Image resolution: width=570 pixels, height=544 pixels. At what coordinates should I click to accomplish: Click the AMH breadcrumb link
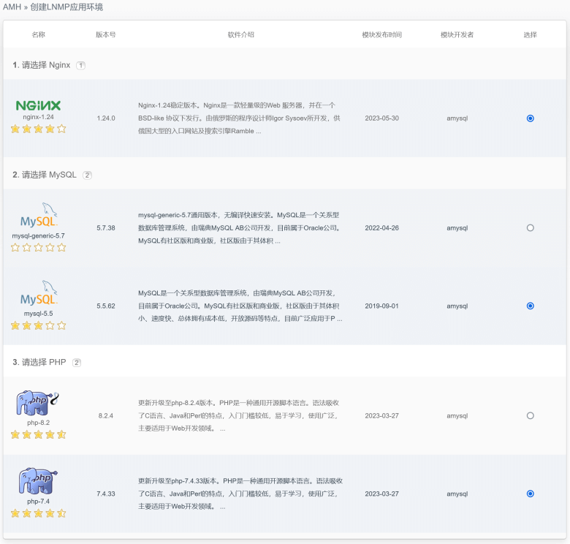click(x=12, y=7)
